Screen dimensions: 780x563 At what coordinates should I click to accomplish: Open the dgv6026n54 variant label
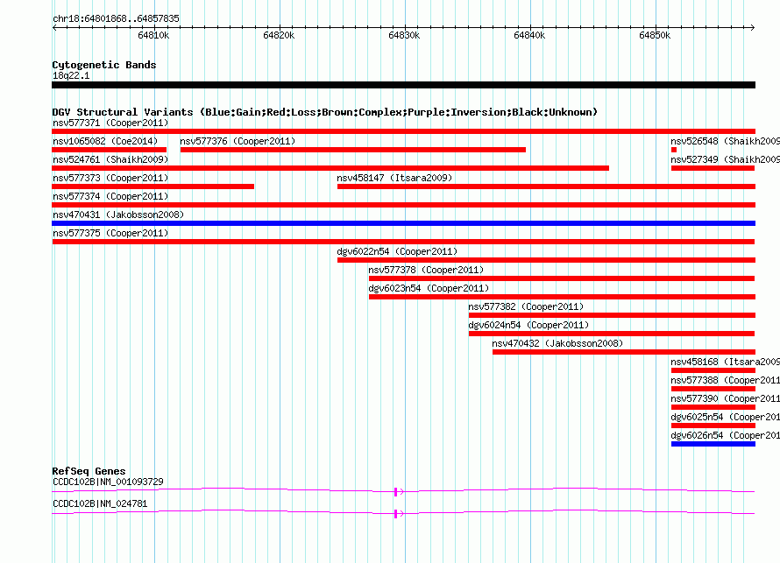click(726, 435)
